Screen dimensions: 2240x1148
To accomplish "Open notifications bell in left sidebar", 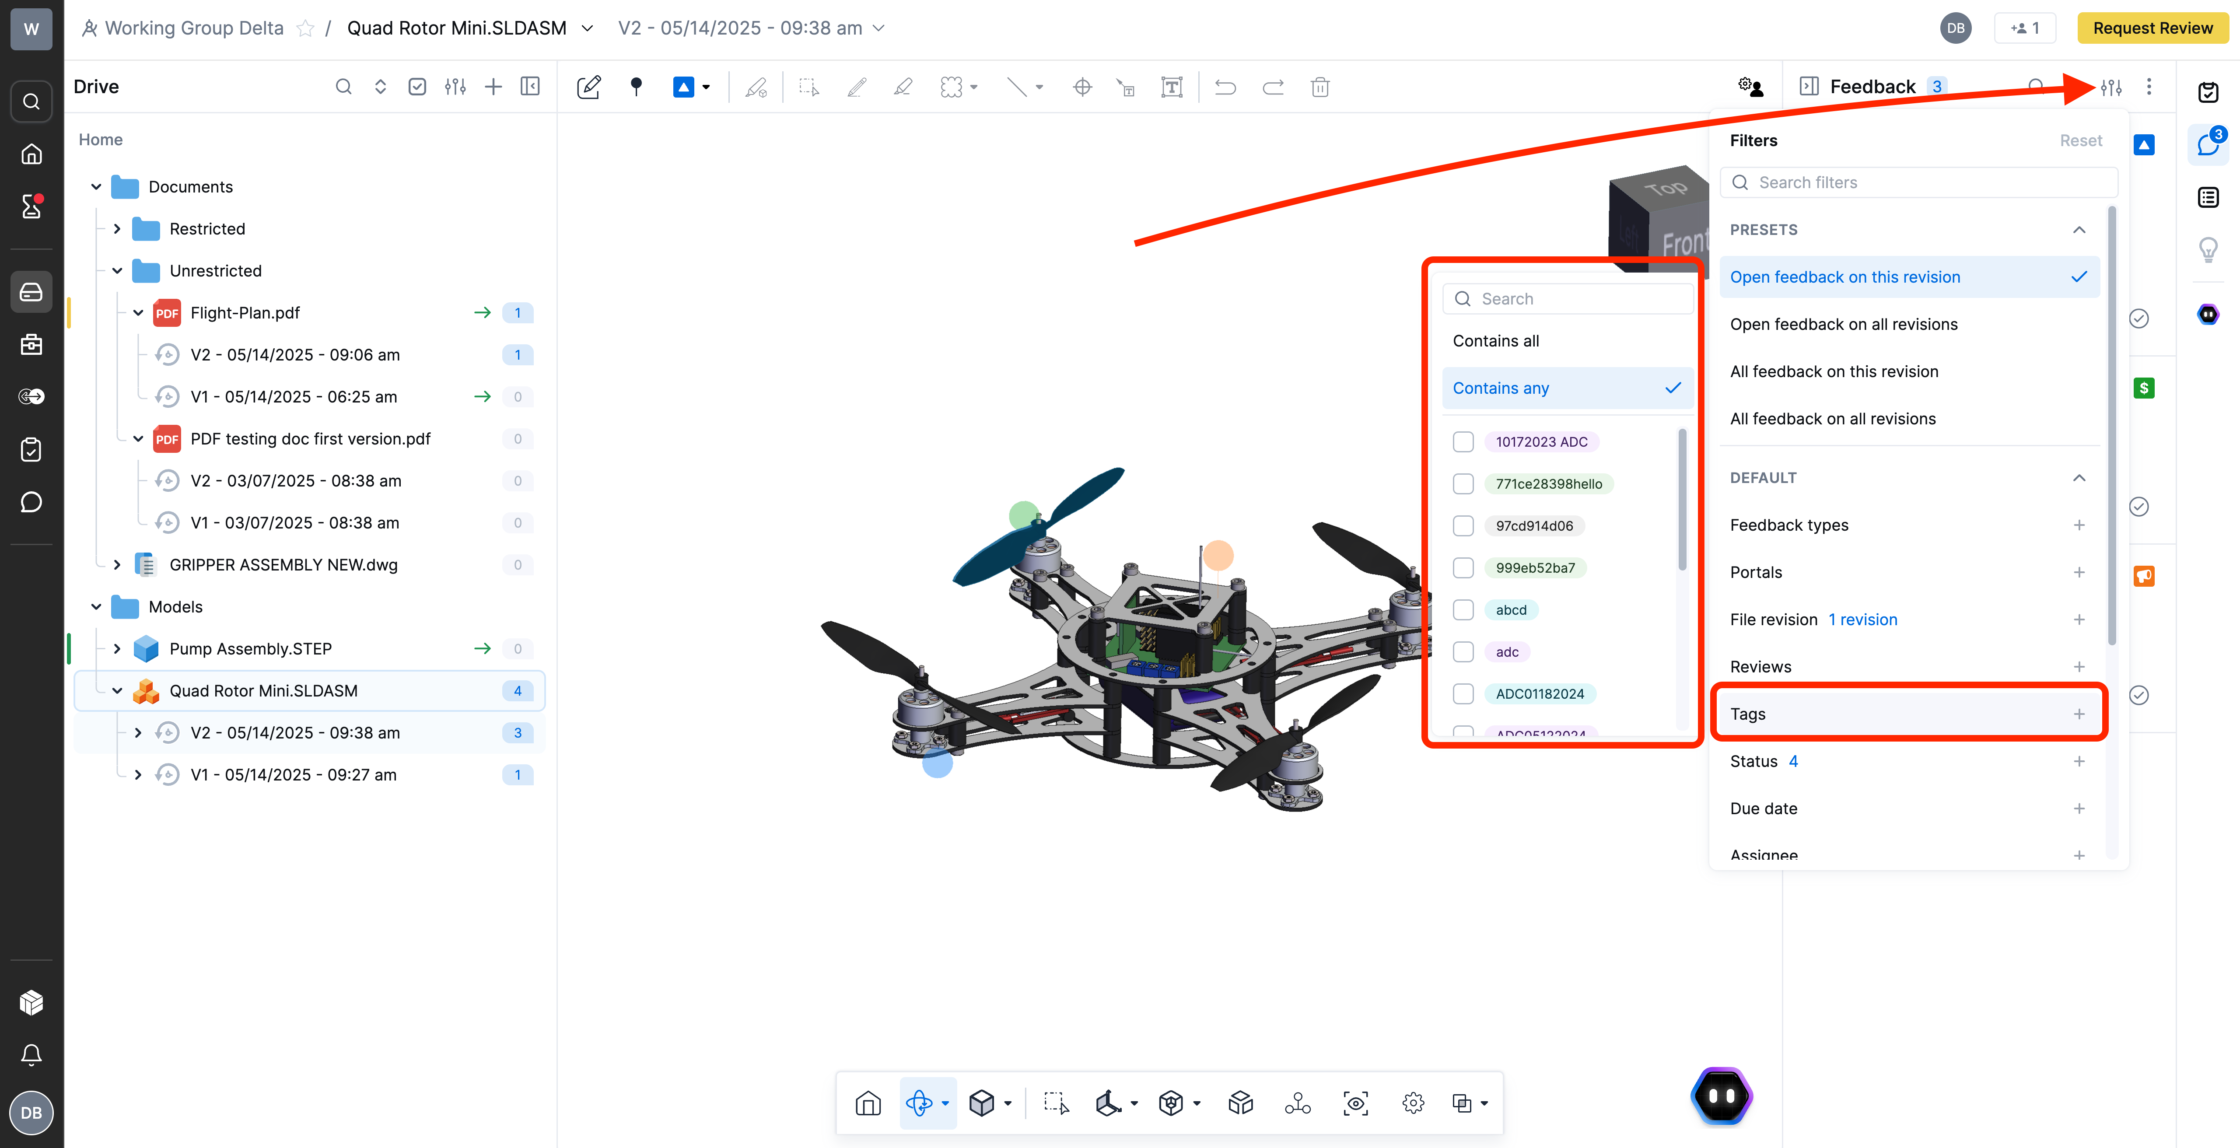I will (x=31, y=1055).
